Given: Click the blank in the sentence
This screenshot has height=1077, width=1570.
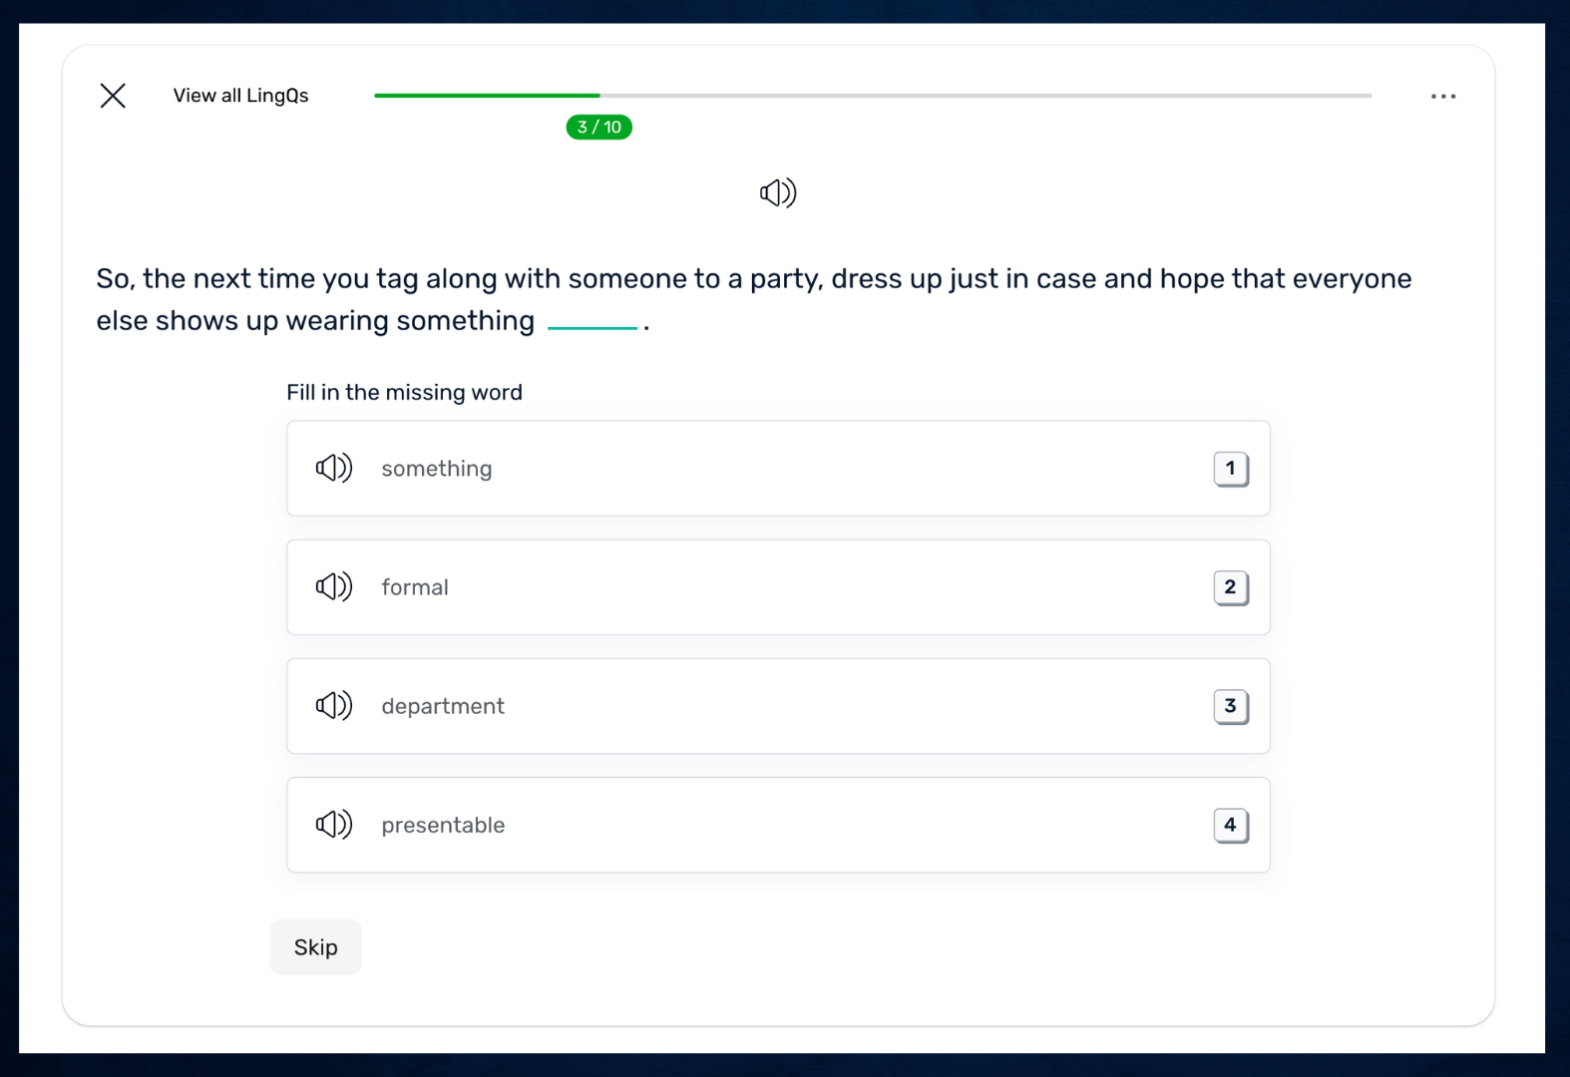Looking at the screenshot, I should tap(592, 321).
